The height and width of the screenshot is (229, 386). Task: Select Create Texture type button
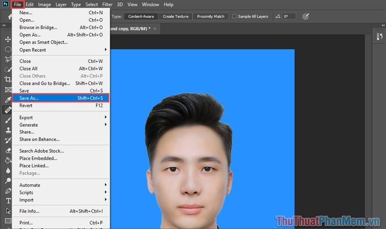pyautogui.click(x=175, y=17)
